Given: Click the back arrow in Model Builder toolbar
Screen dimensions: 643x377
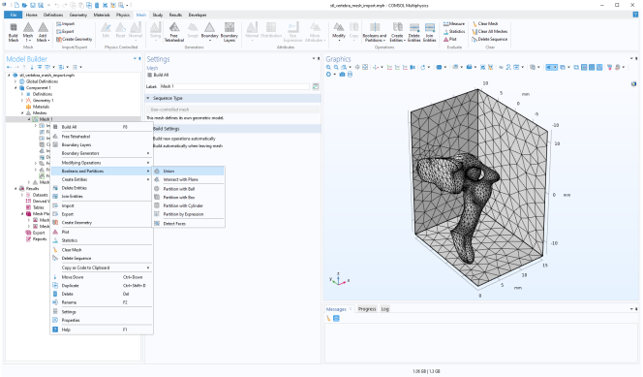Looking at the screenshot, I should pyautogui.click(x=9, y=67).
